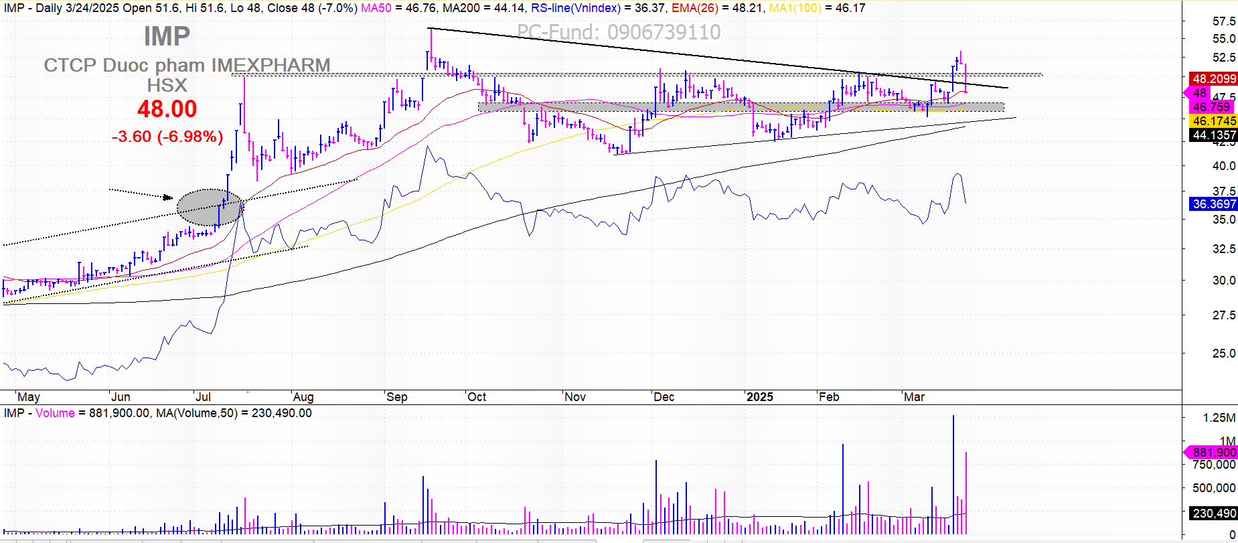Click the Jun label on the time axis
The height and width of the screenshot is (543, 1238).
tap(121, 397)
